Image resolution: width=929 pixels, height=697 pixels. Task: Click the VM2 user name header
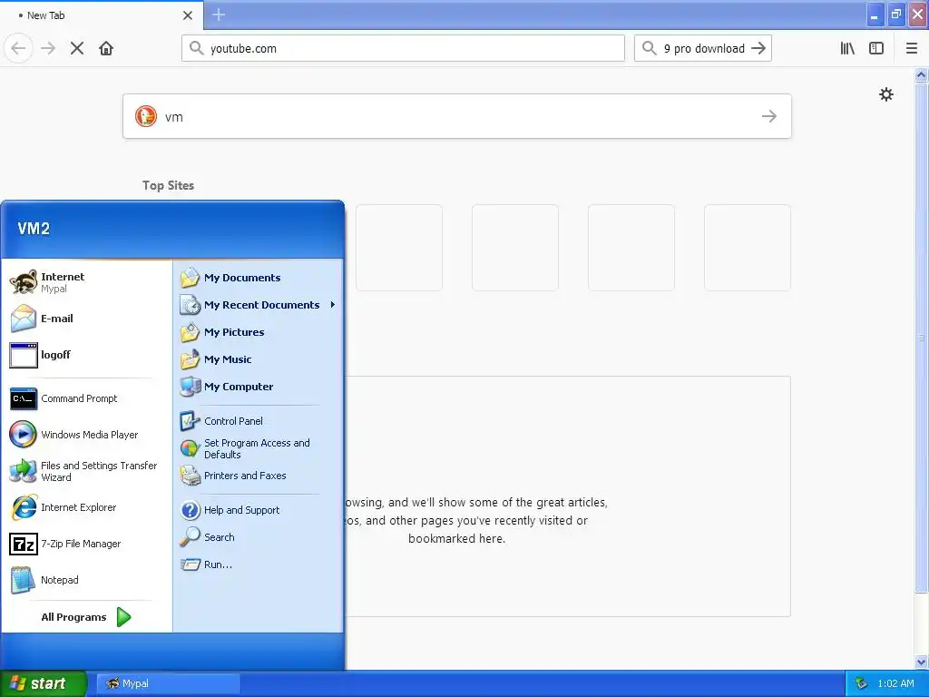(x=34, y=229)
